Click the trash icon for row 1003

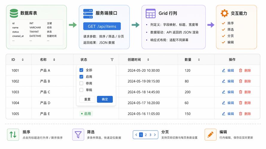[240, 92]
